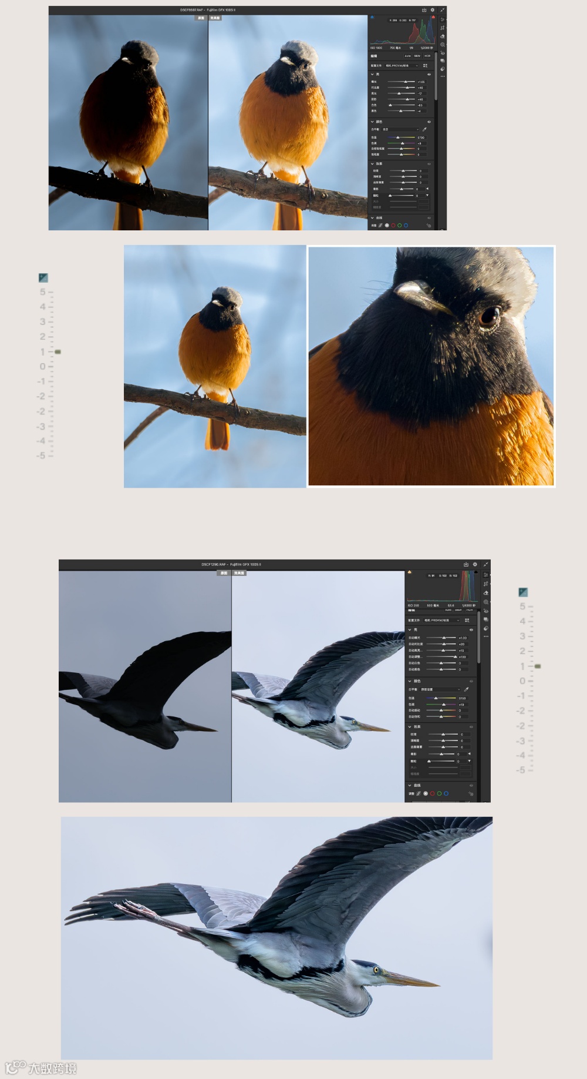The width and height of the screenshot is (587, 1079).
Task: Click save image icon in DSCF1290.RAF window
Action: [466, 564]
